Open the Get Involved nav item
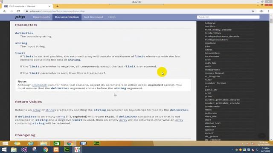The width and height of the screenshot is (273, 153). coord(93,17)
